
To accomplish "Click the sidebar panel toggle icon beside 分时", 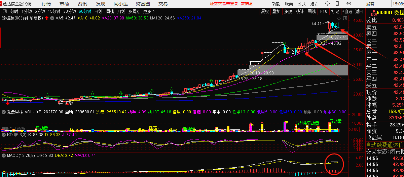I will tap(5, 11).
